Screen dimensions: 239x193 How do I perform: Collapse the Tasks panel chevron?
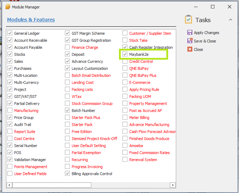tap(231, 20)
